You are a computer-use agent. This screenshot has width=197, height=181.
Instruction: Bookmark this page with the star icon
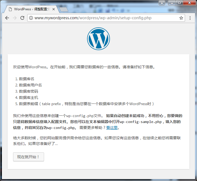(x=181, y=18)
